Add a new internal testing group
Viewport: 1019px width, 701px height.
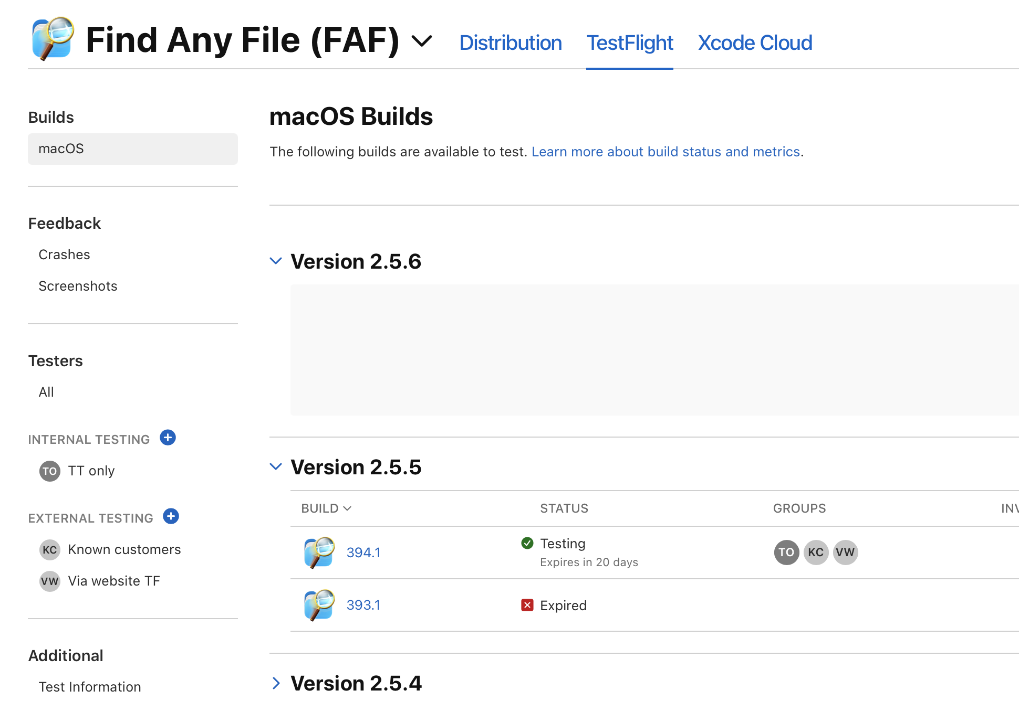tap(168, 438)
